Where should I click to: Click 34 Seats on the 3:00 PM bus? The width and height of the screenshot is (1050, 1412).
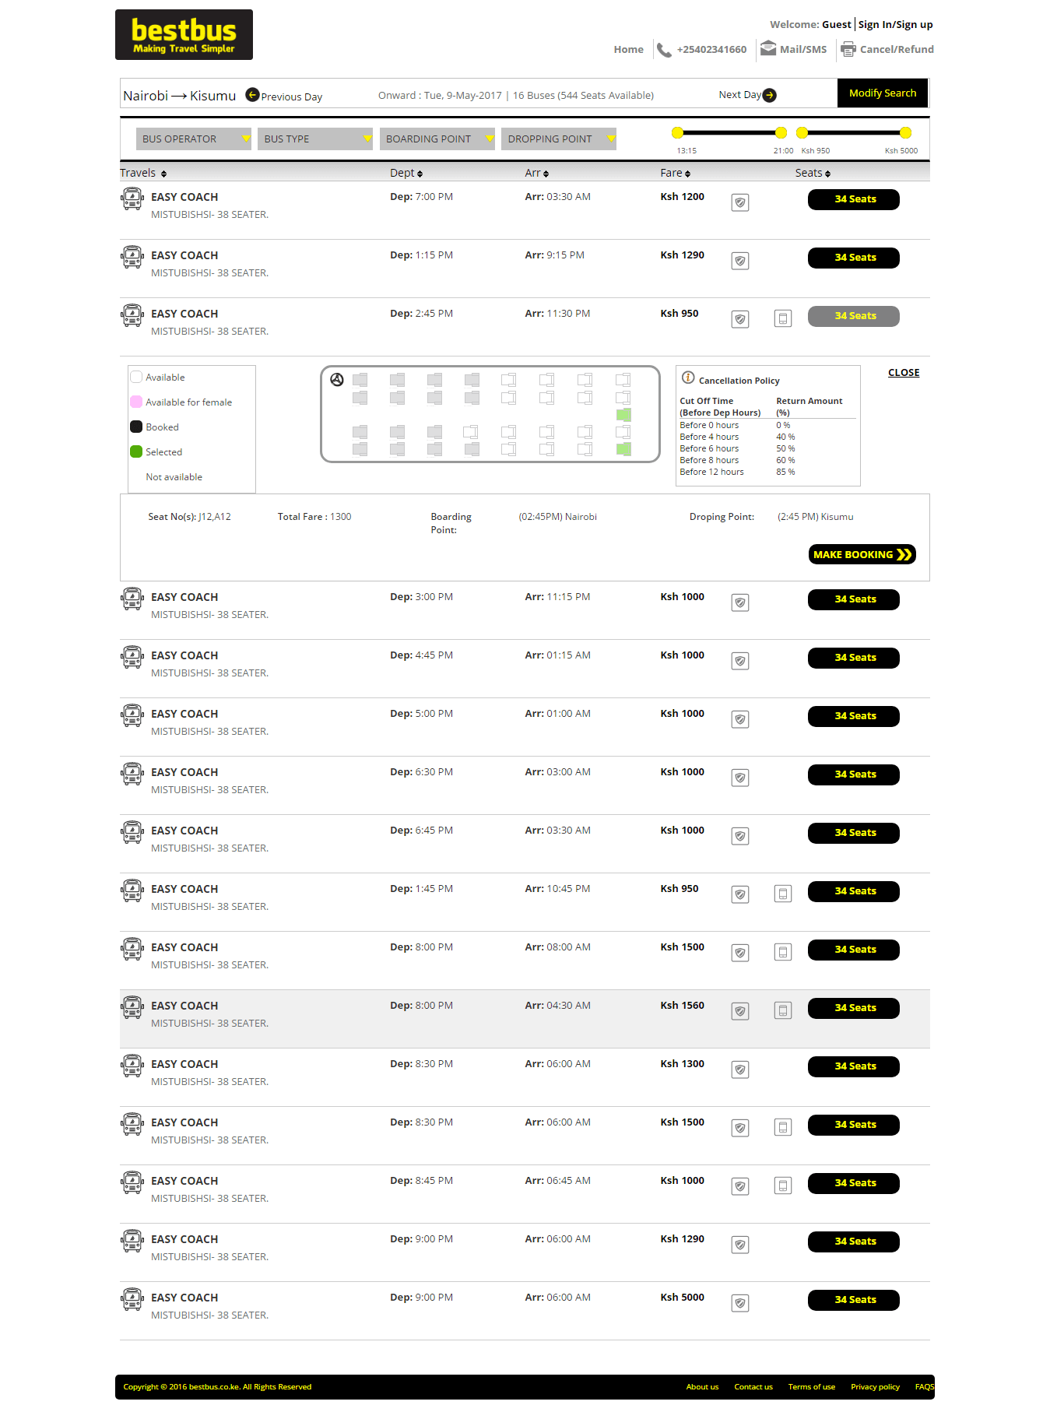854,599
